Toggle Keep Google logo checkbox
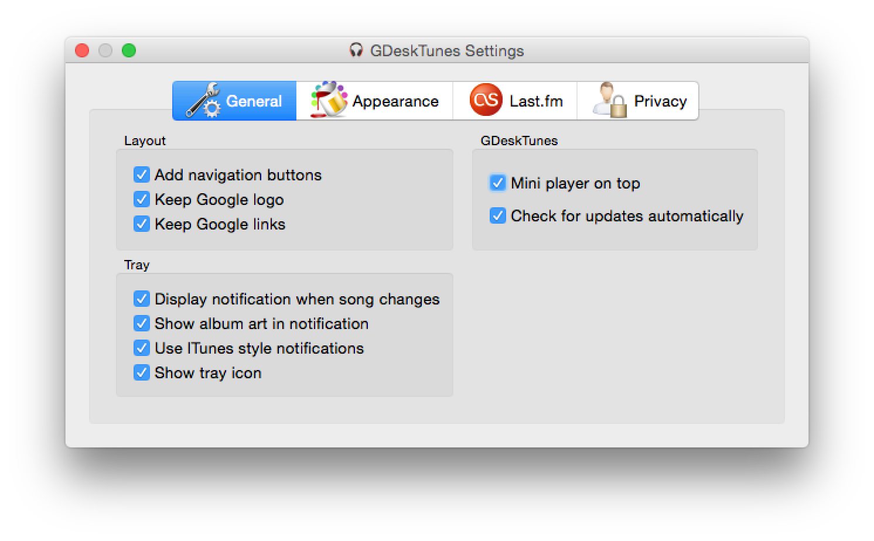Screen dimensions: 874x541 [x=142, y=199]
